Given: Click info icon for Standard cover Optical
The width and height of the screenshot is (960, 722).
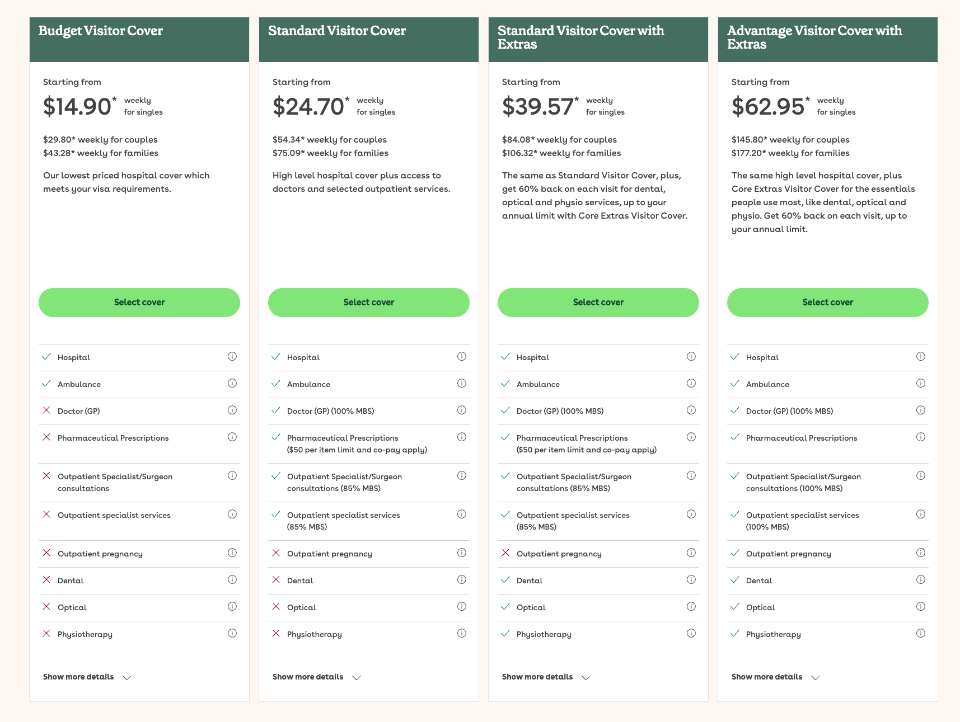Looking at the screenshot, I should pos(462,606).
